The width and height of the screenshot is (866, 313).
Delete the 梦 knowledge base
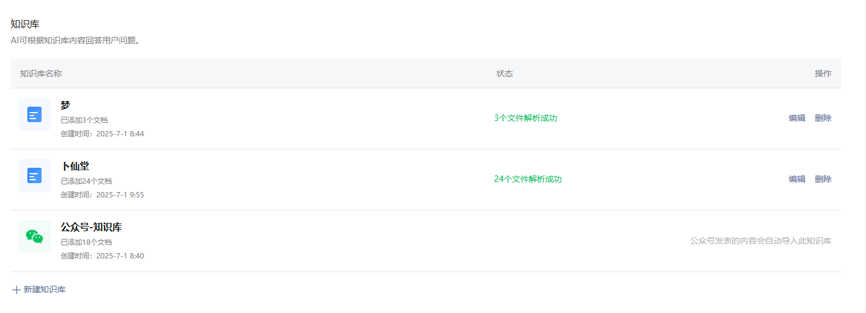(x=823, y=118)
